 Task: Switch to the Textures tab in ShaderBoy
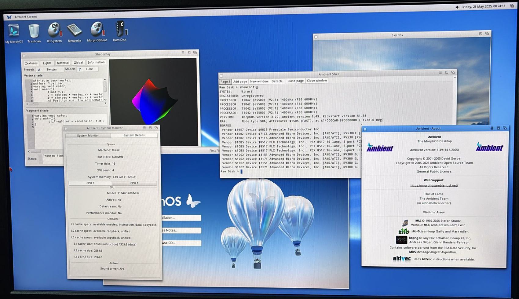click(31, 63)
